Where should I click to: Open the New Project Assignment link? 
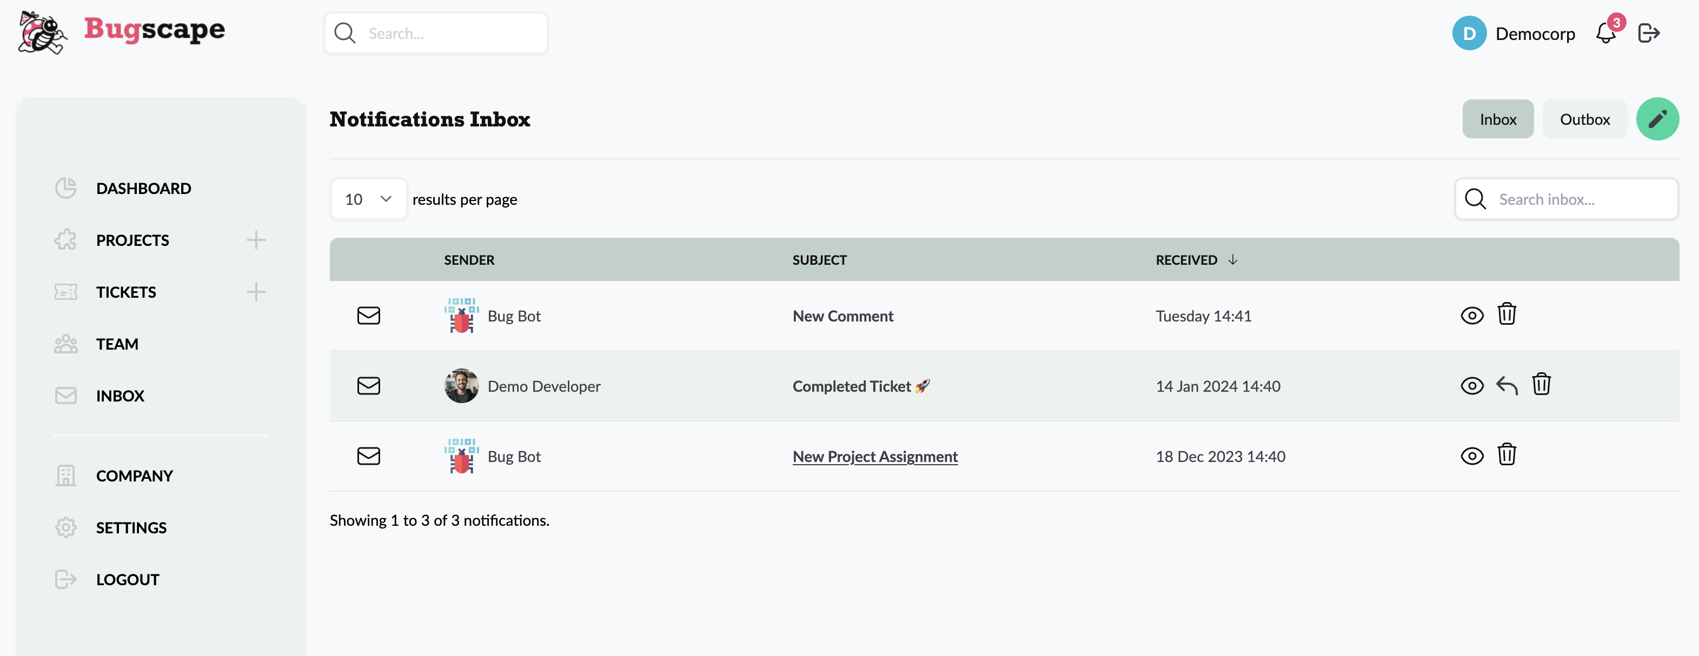tap(874, 456)
